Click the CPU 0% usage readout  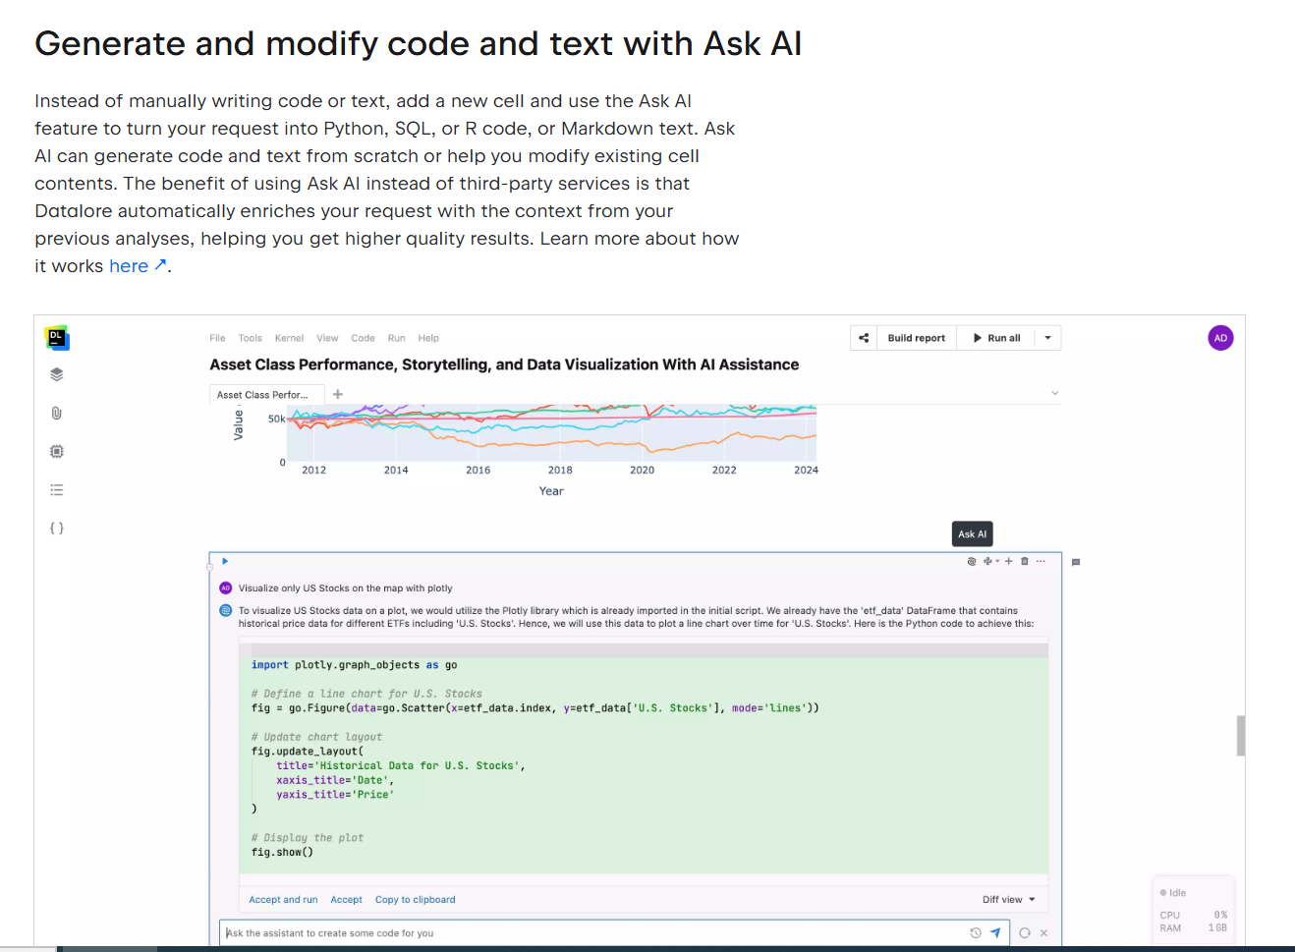click(x=1193, y=915)
